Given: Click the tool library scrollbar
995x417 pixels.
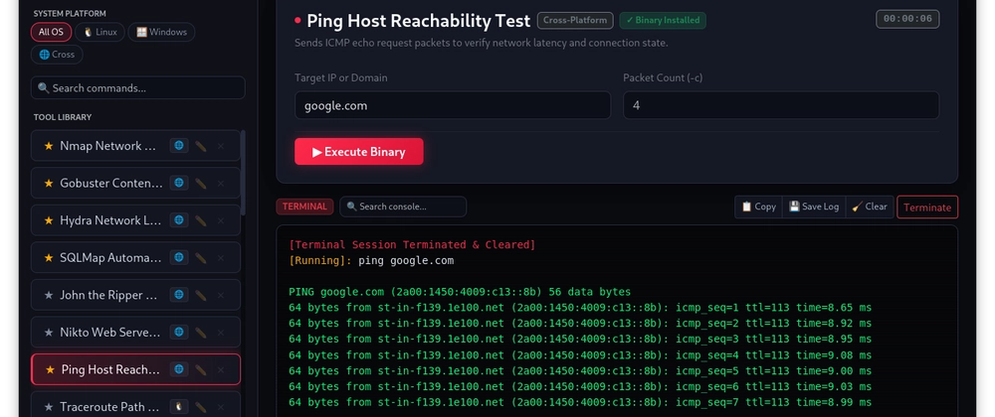Looking at the screenshot, I should (x=243, y=174).
